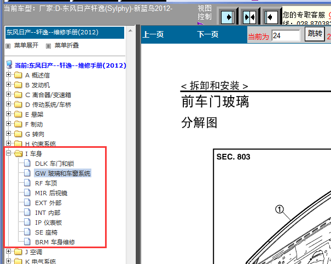The width and height of the screenshot is (331, 264).
Task: Open MIR 后视镜 chapter
Action: [x=51, y=193]
